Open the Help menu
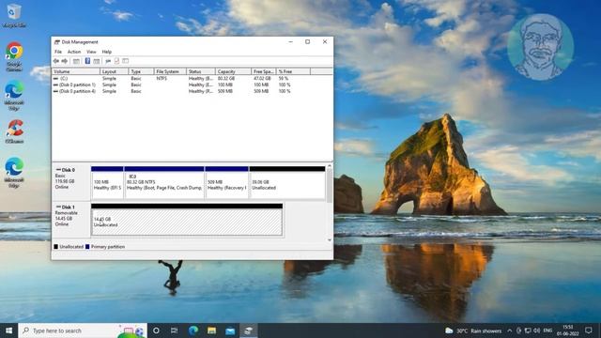Screen dimensions: 601x338 106,52
